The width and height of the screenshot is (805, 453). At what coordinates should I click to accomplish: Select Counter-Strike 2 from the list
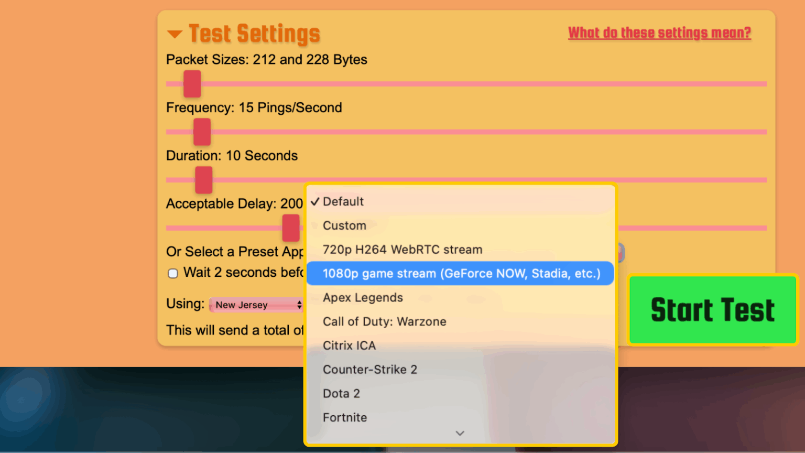369,370
